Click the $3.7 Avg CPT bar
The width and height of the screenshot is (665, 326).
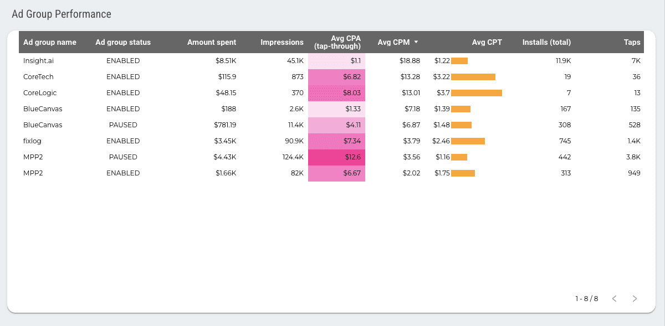coord(477,93)
